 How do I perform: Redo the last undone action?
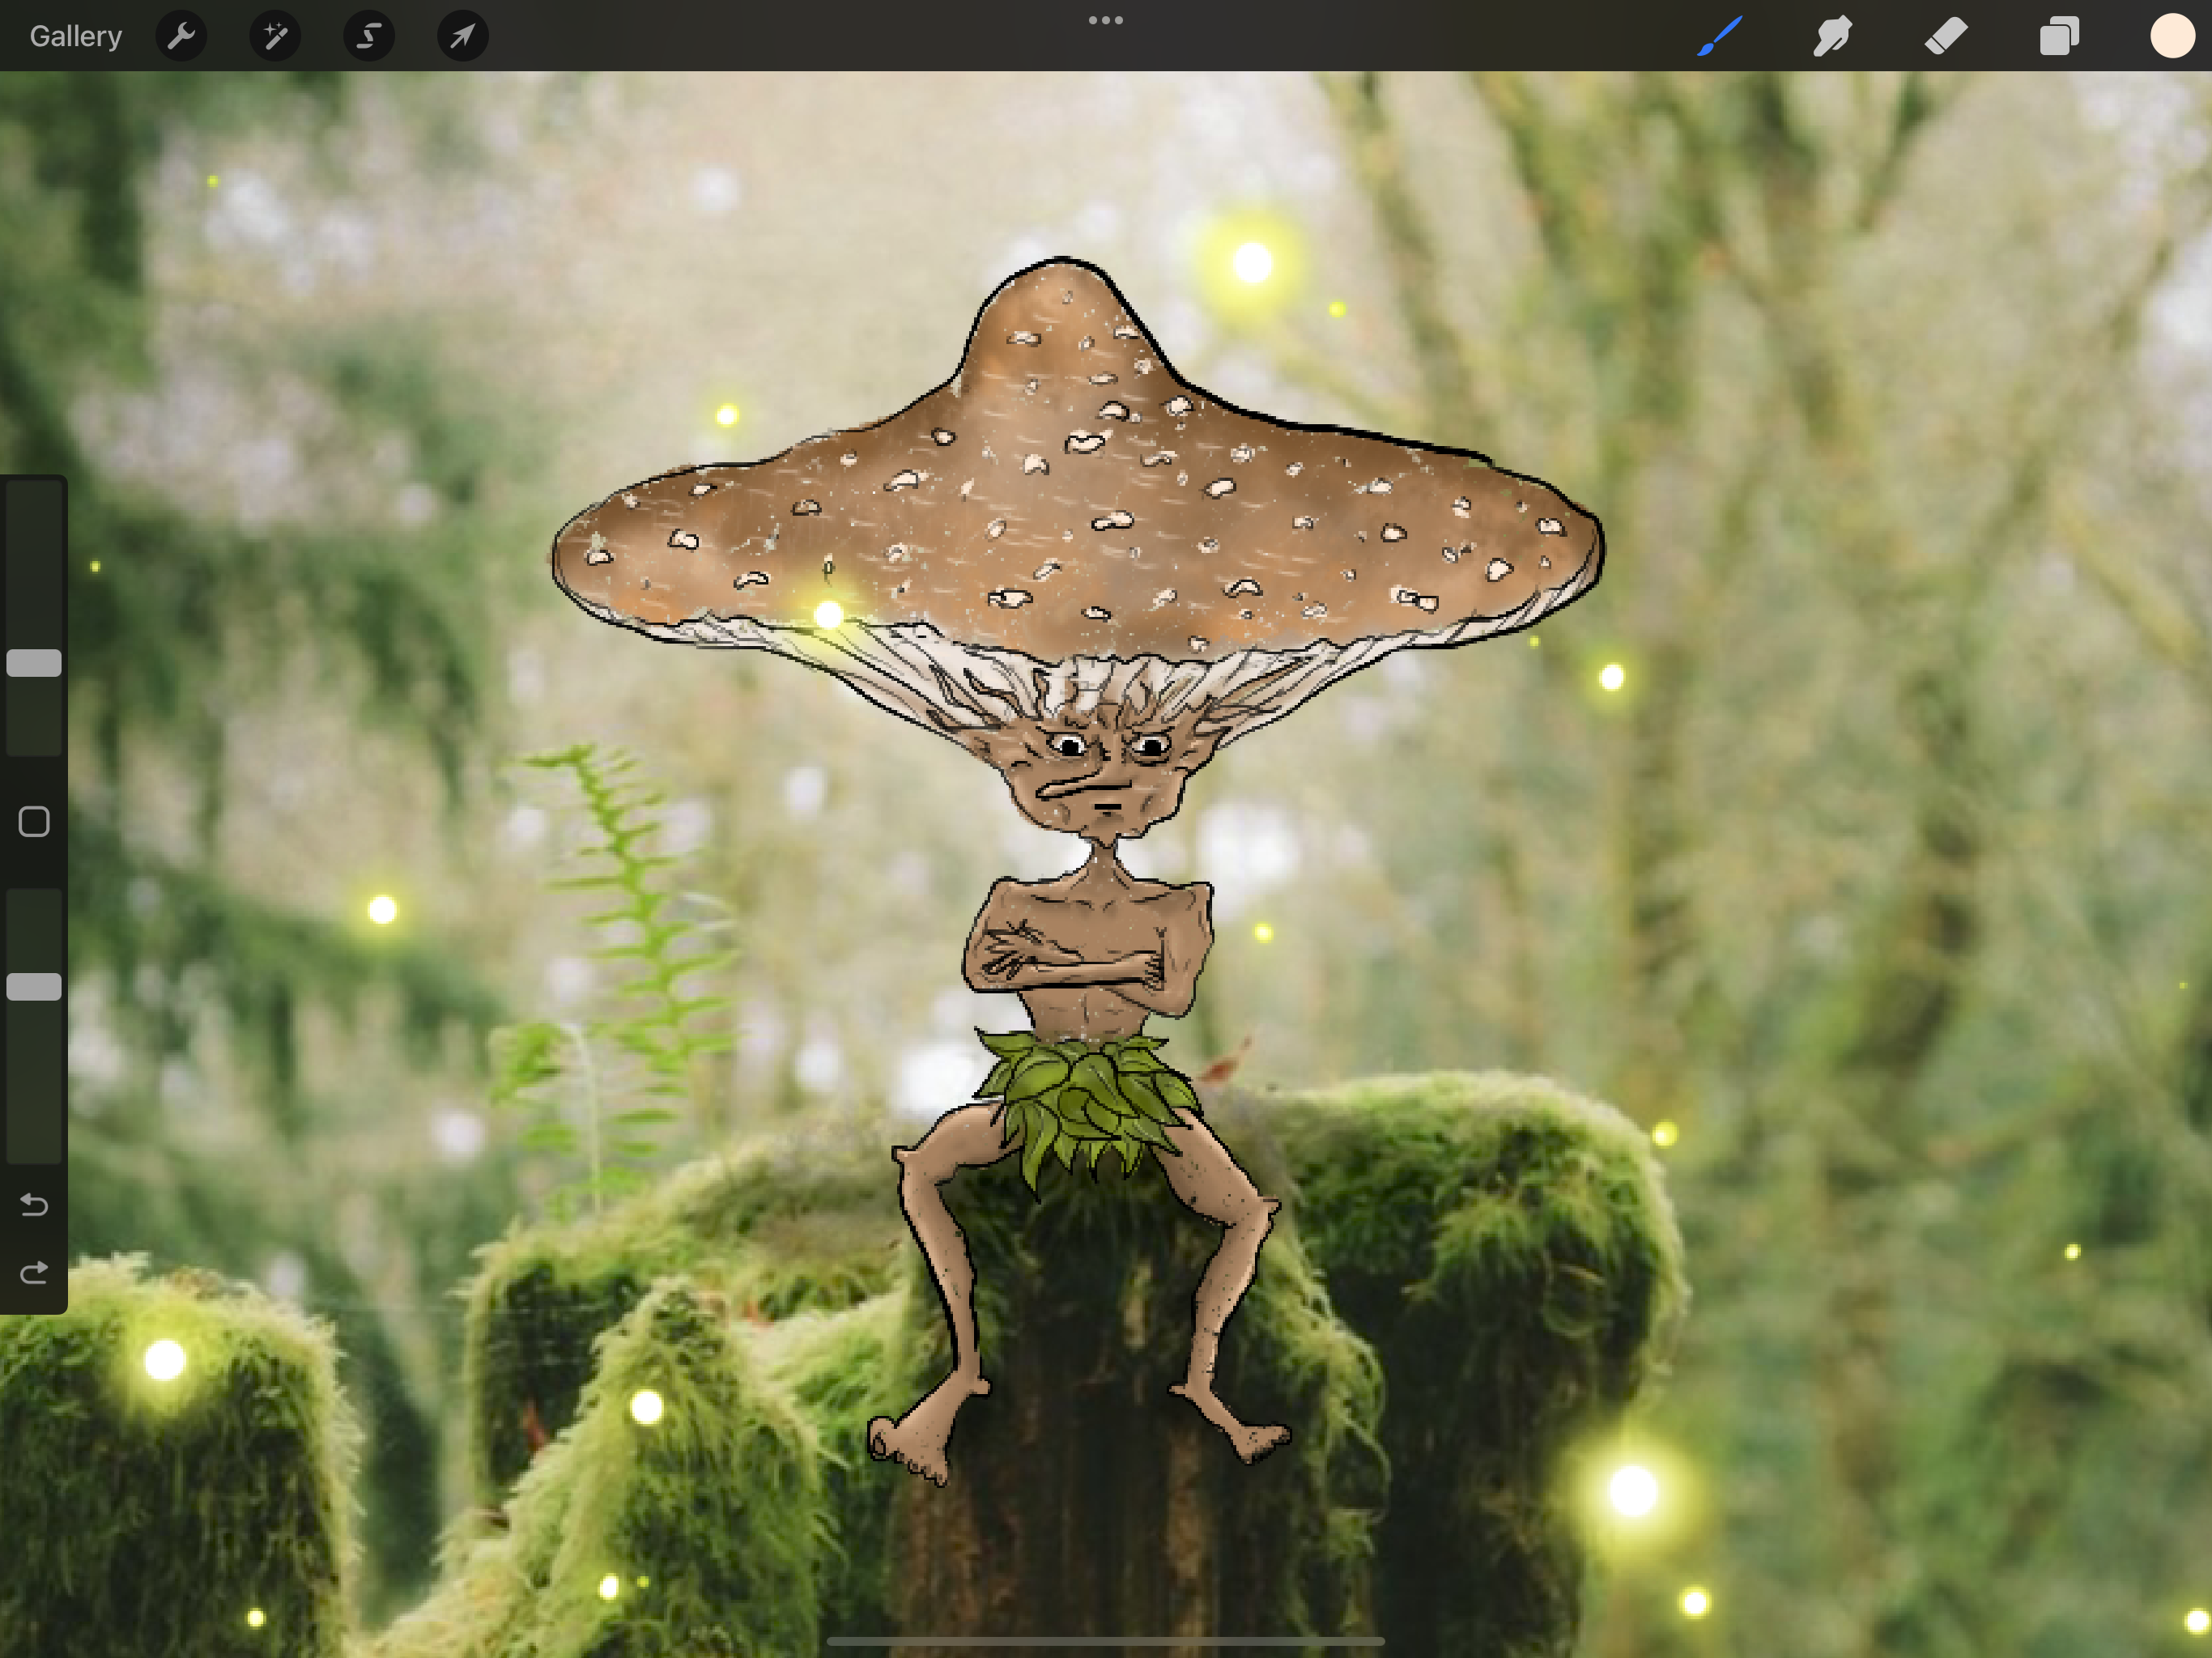[x=34, y=1273]
